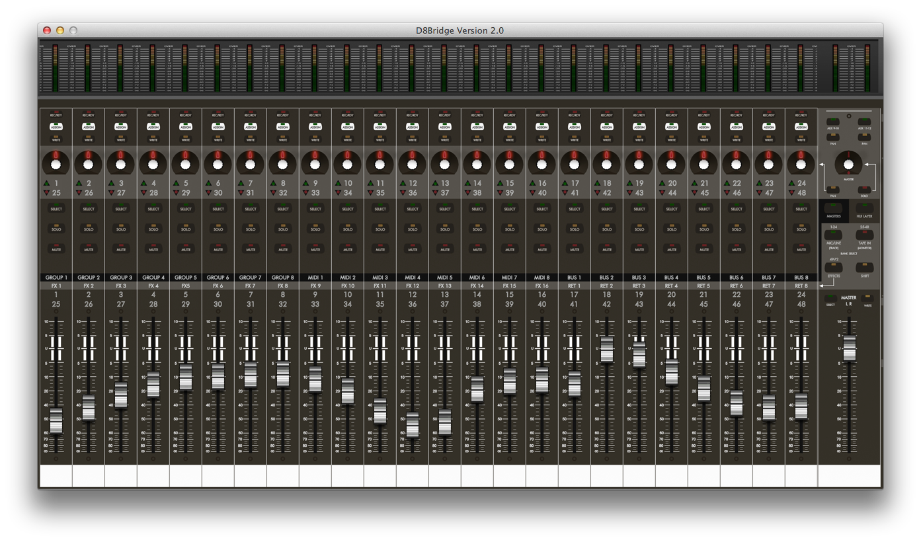Click the red down triangle beside 25

[47, 193]
